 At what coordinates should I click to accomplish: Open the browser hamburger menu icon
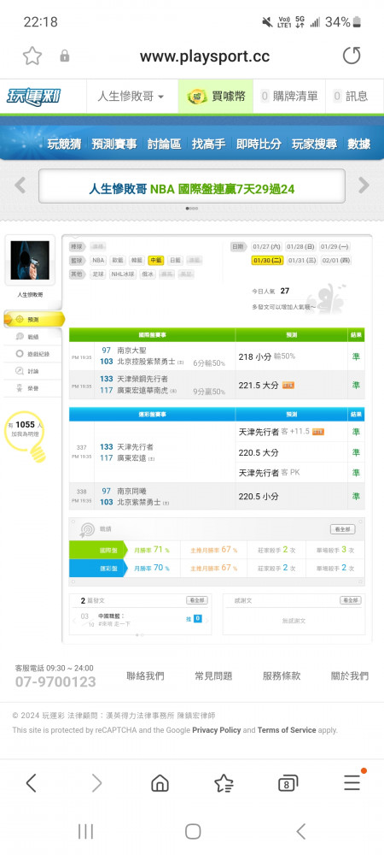tap(352, 782)
